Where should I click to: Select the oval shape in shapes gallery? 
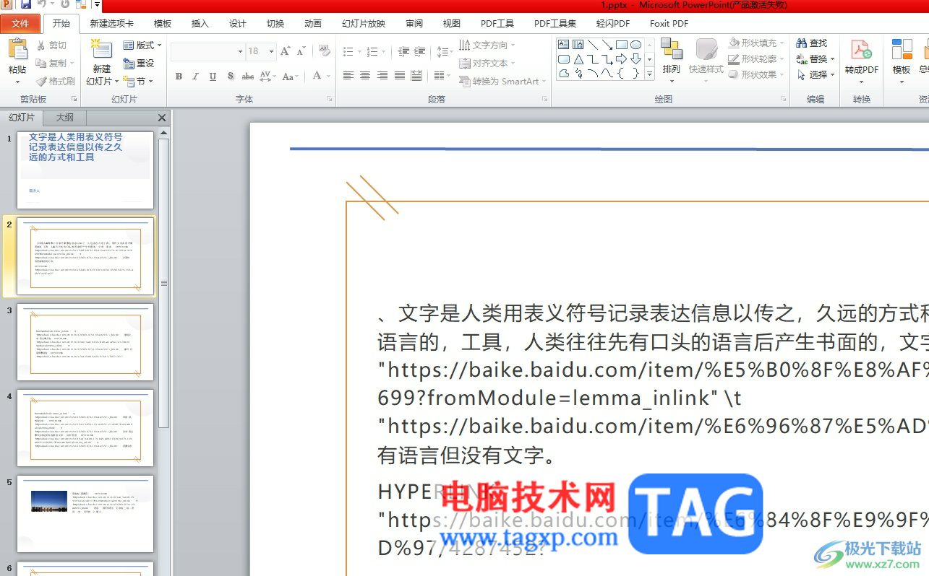(x=635, y=45)
